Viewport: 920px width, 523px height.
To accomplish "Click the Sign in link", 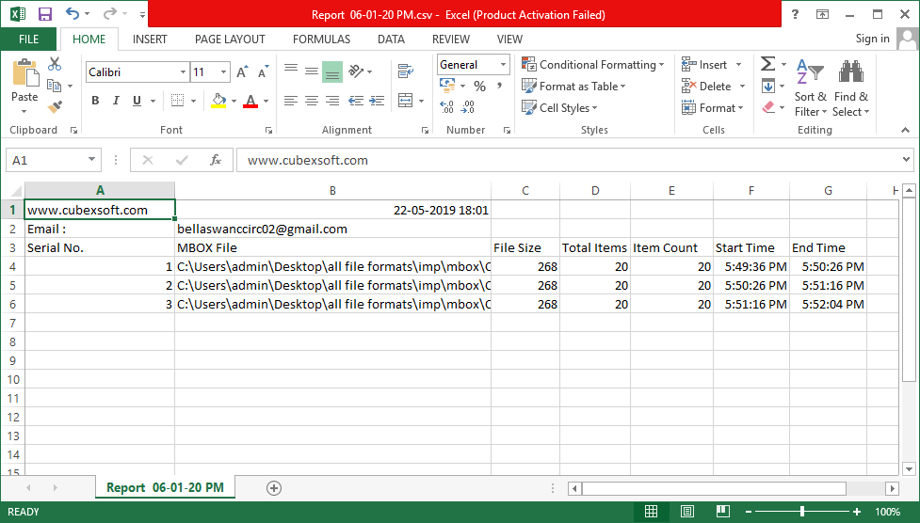I will pyautogui.click(x=872, y=39).
